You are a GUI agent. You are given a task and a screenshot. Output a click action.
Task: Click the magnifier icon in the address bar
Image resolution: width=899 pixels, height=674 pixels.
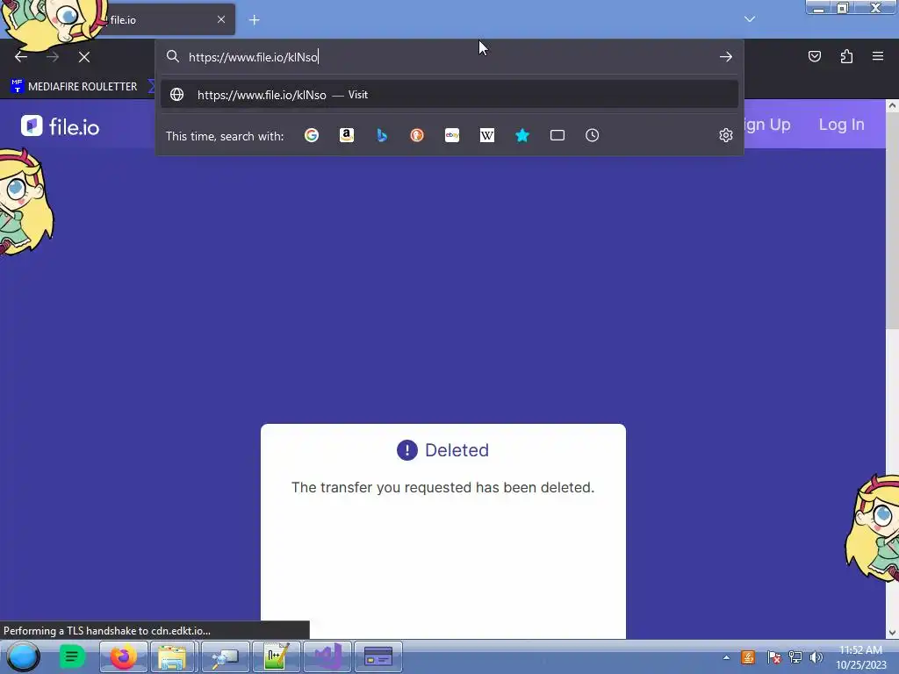tap(173, 56)
